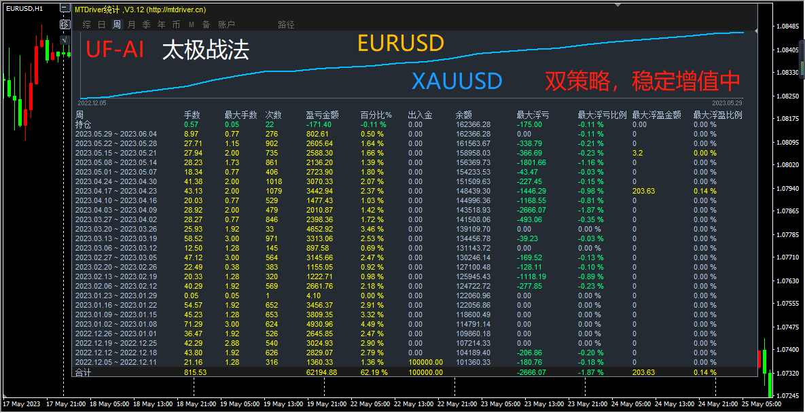Click the blue equity curve chart

click(x=411, y=64)
